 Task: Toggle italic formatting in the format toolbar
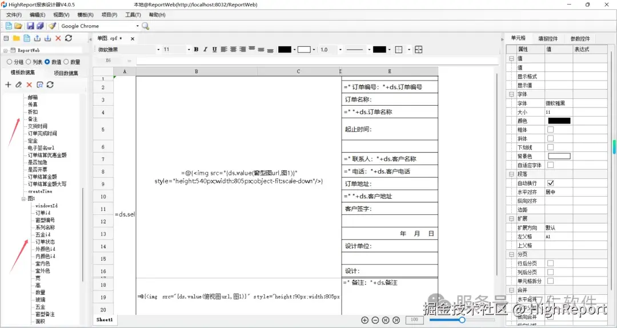tap(205, 50)
